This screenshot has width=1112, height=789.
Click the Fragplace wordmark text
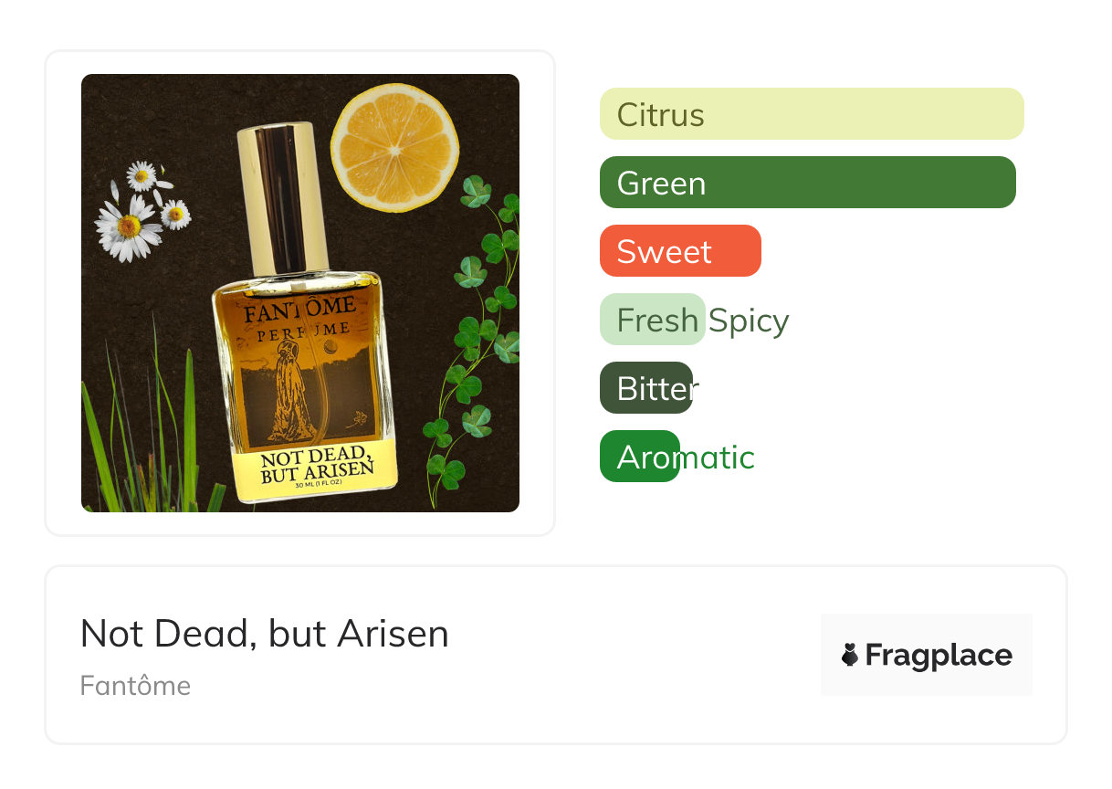939,656
